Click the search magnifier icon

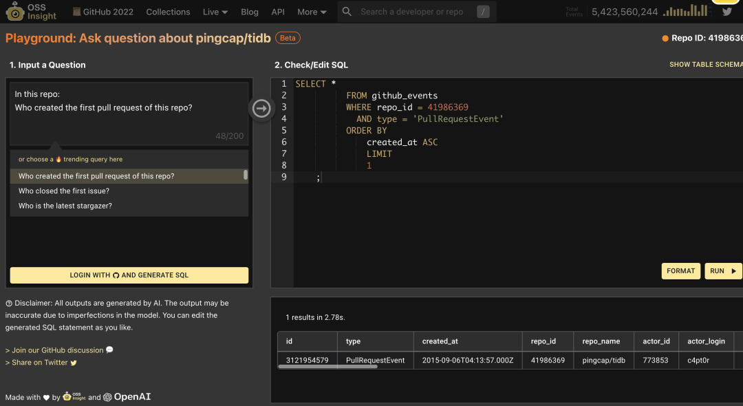347,12
